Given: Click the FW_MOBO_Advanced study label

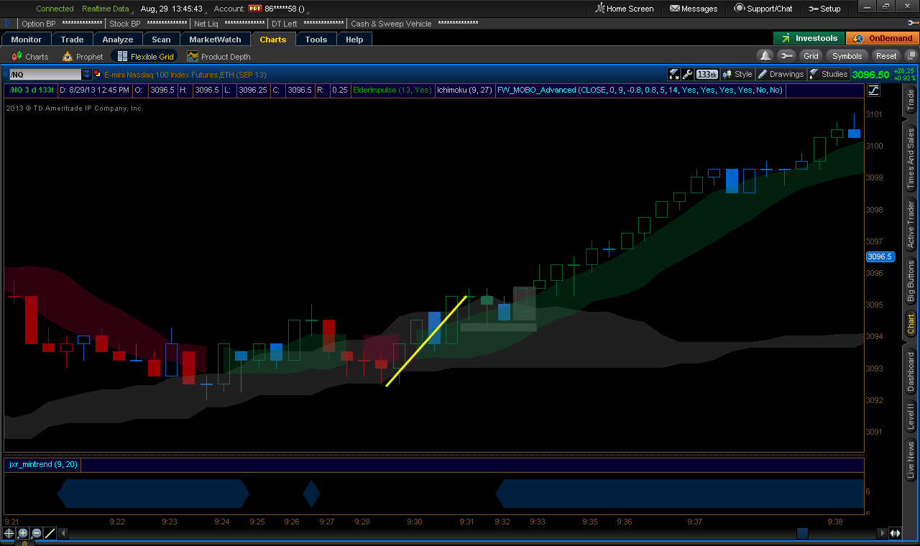Looking at the screenshot, I should [640, 91].
